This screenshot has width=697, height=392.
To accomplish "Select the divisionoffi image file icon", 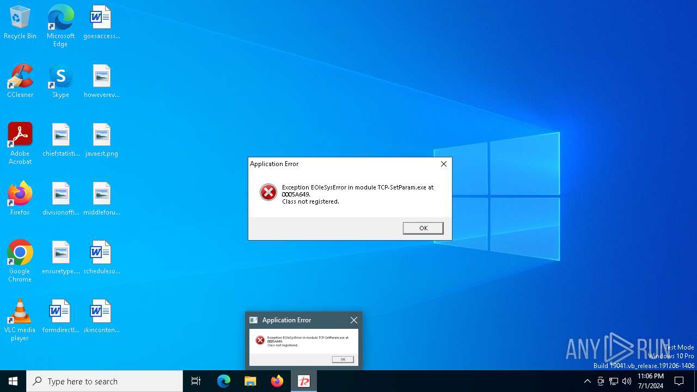I will coord(60,199).
